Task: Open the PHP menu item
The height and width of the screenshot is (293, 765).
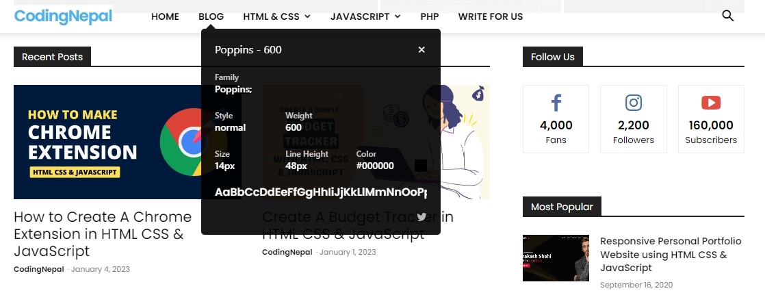Action: pos(429,16)
